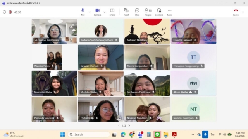
Task: Click the page indicator 1/2
Action: [124, 126]
